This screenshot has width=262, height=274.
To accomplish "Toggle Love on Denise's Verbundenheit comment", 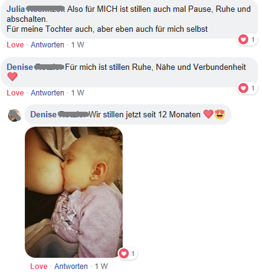I will tap(15, 93).
